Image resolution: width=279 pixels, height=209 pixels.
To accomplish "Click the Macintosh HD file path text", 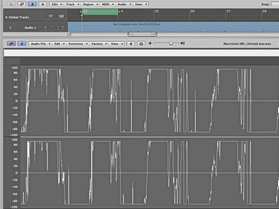I will 247,43.
